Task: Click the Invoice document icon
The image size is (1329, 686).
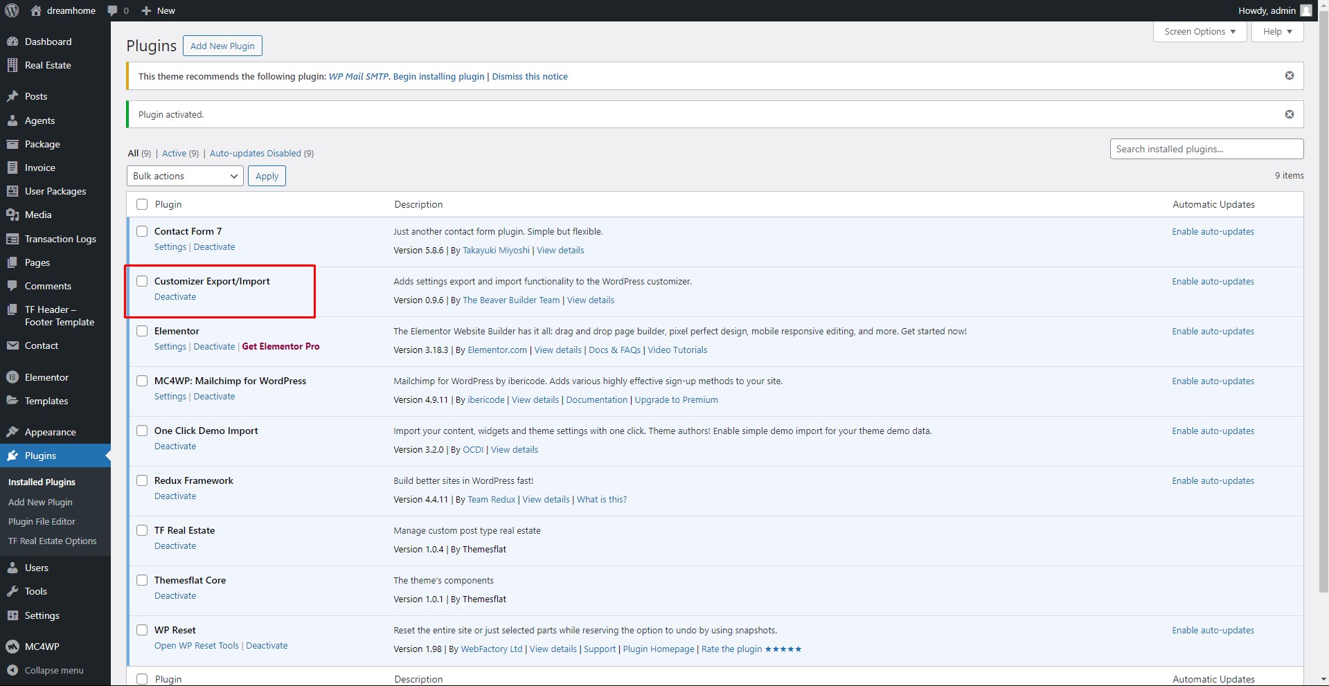Action: pos(12,168)
